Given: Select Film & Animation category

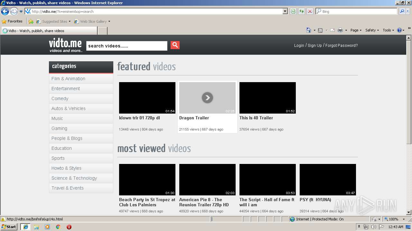Looking at the screenshot, I should (x=81, y=79).
